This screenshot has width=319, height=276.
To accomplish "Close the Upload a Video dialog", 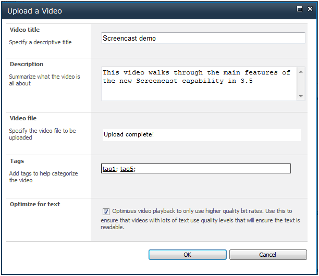I will pos(309,9).
